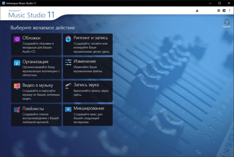Click text 'Создавайте списки воспроизведения с Вашей любимой музыкой.'
Viewport: 234px width, 157px height.
(40, 118)
